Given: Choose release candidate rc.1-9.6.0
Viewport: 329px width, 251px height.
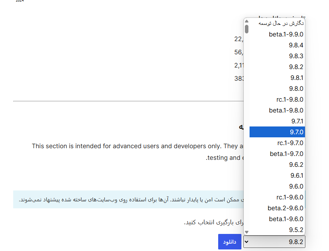Looking at the screenshot, I should (277, 197).
